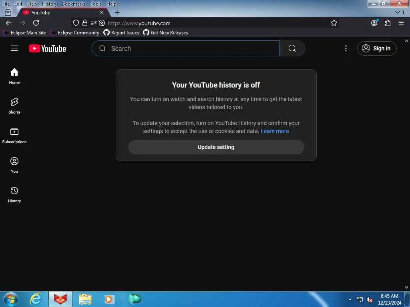Click the Sign in button
This screenshot has height=307, width=410.
click(376, 48)
